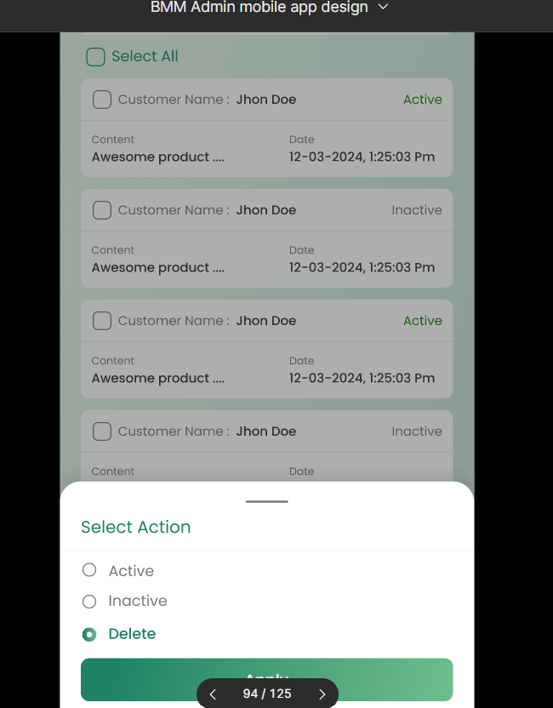Go to previous frame arrow

tap(213, 694)
